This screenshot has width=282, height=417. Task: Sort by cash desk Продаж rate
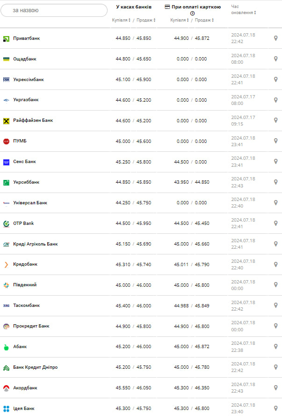click(x=146, y=20)
